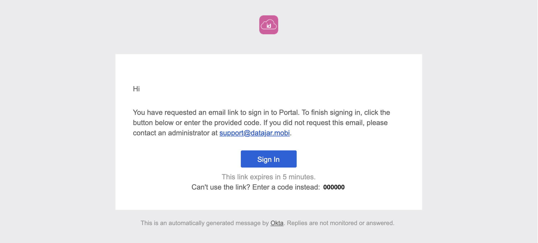Image resolution: width=538 pixels, height=243 pixels.
Task: Click "contact an administrator at" text
Action: (175, 133)
